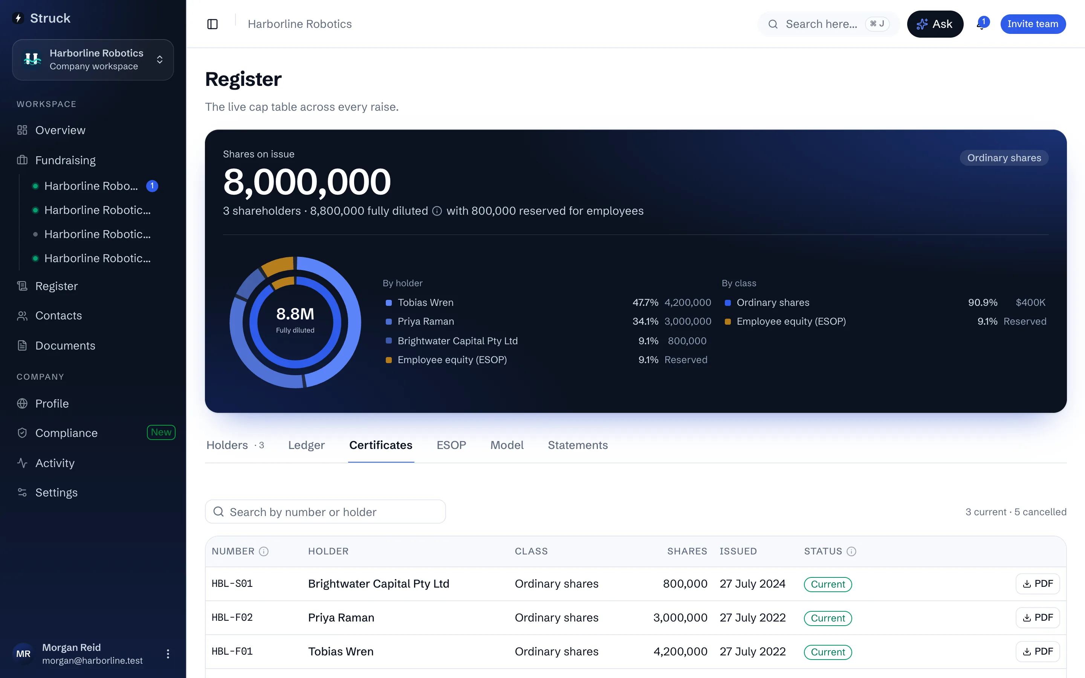This screenshot has height=678, width=1085.
Task: Click the Current status for HBL-F02
Action: point(828,618)
